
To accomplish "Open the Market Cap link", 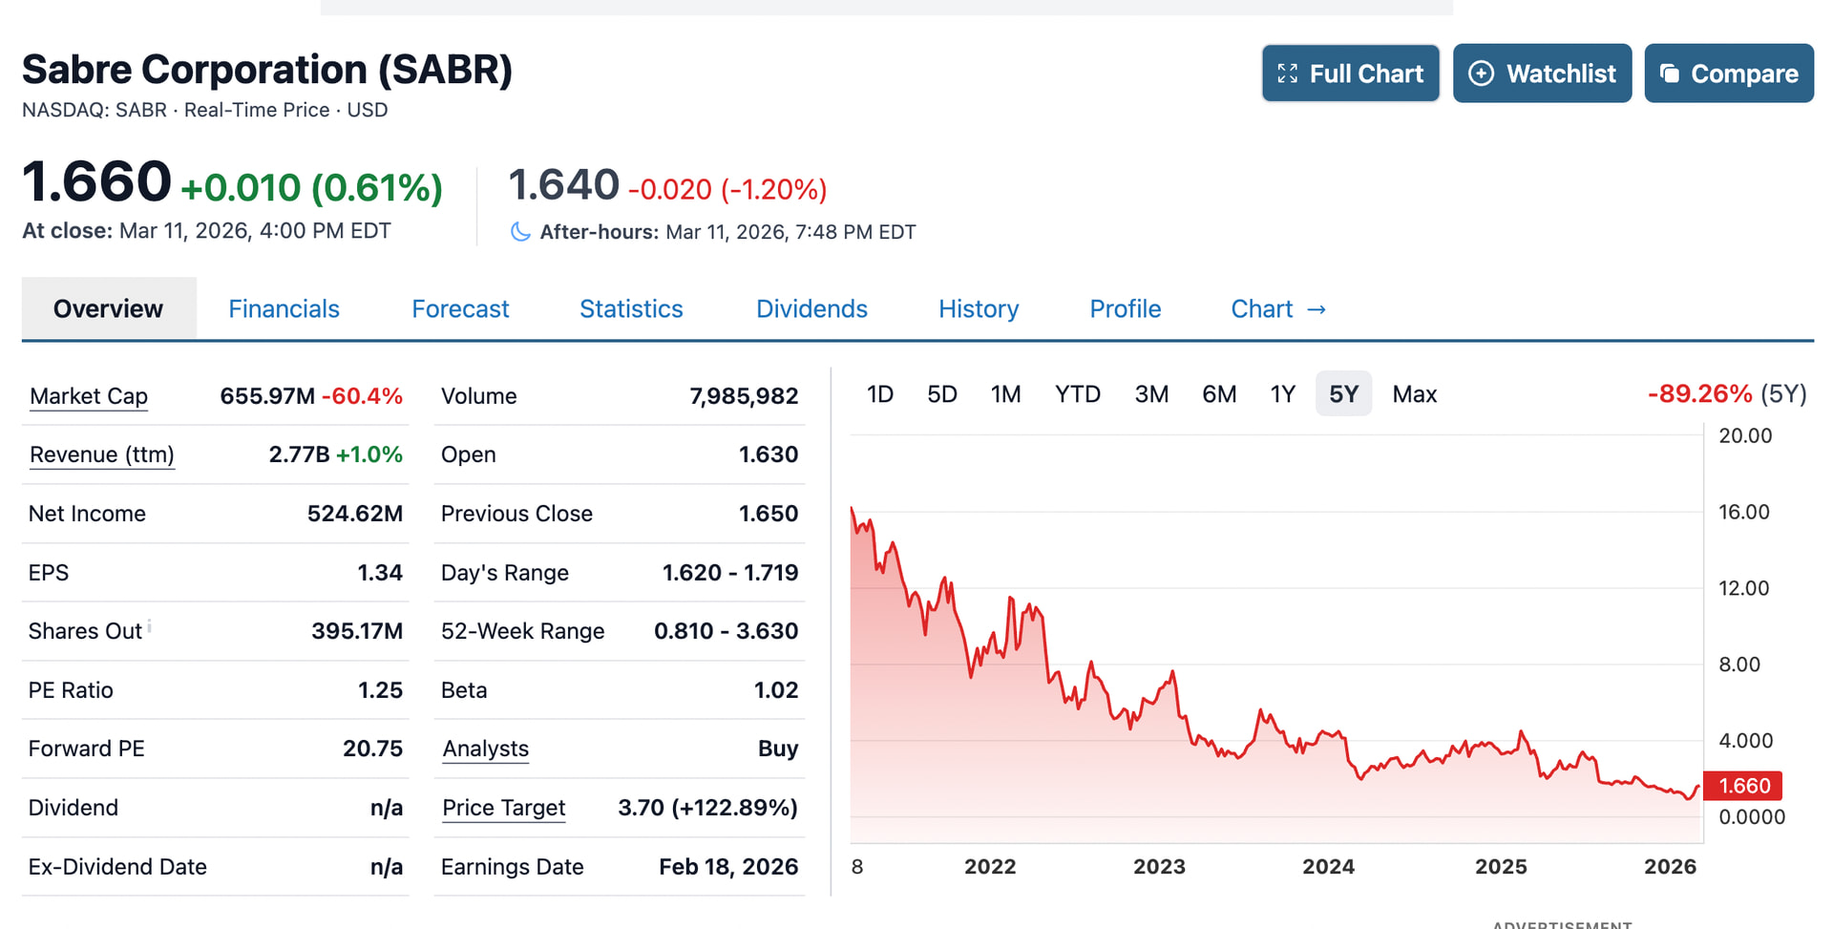I will [x=89, y=396].
